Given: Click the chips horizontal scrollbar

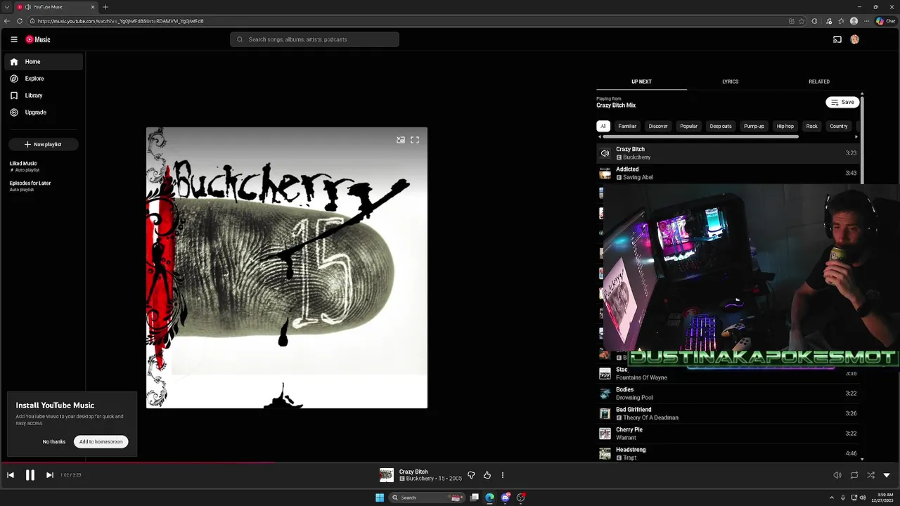Looking at the screenshot, I should pos(700,136).
